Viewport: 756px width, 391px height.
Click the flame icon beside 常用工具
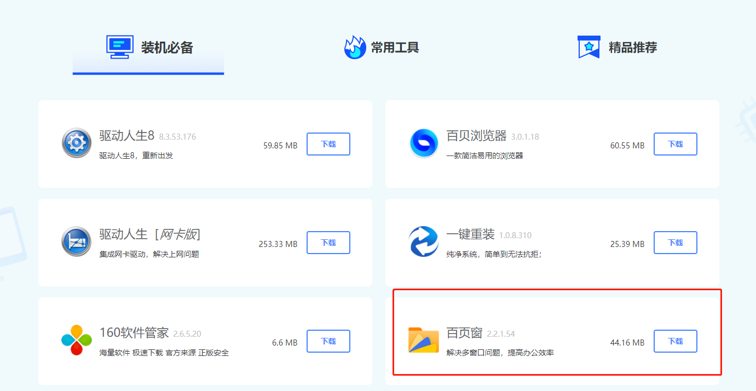click(355, 47)
